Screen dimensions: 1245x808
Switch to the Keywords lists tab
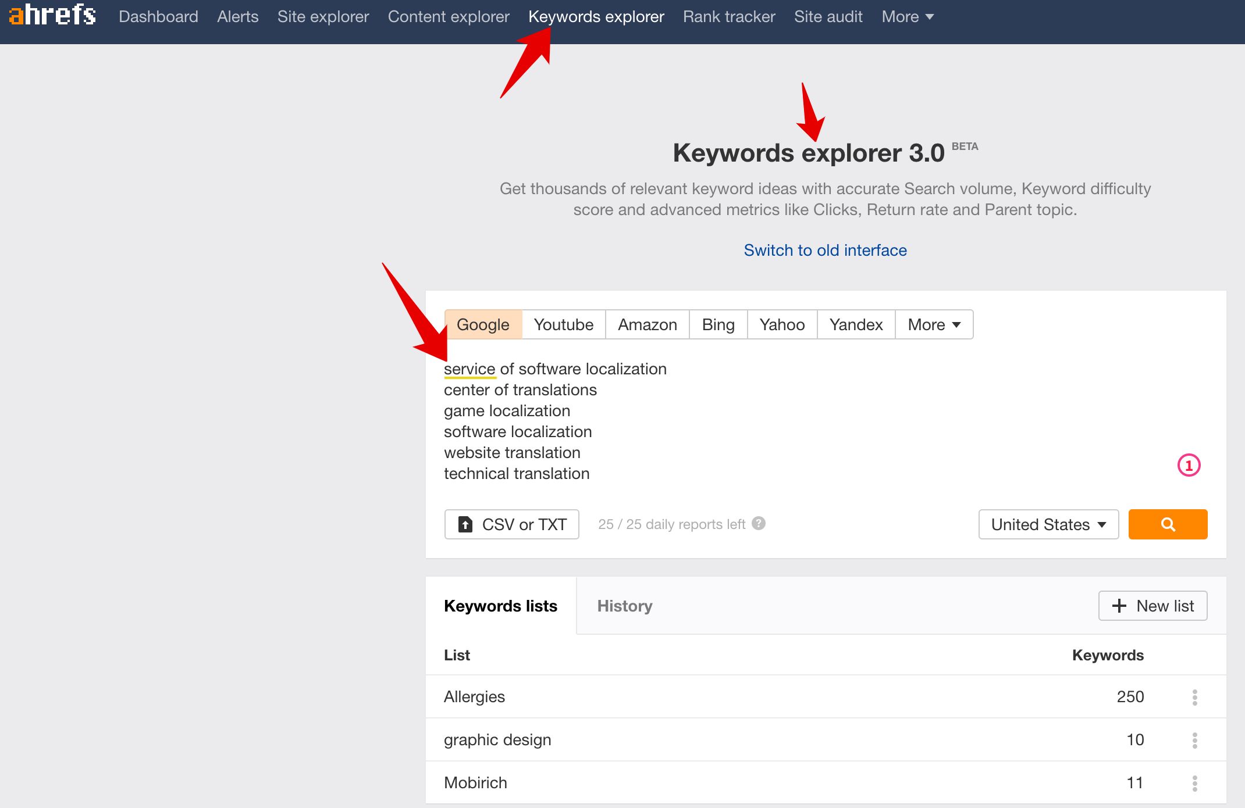pyautogui.click(x=500, y=606)
